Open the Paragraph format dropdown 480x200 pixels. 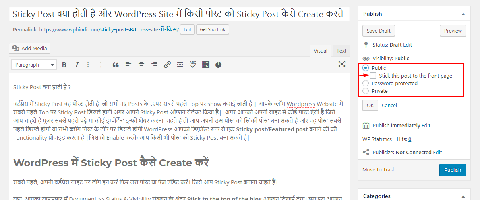pos(34,65)
